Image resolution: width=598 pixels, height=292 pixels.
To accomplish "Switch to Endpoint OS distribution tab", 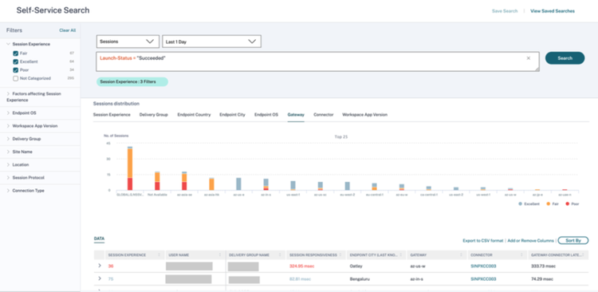I will pos(266,115).
